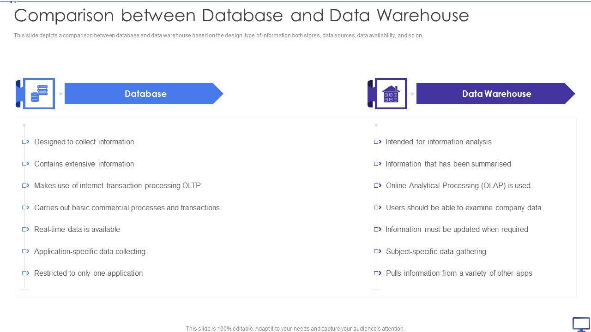Click bullet icon beside 'Restricted to only one application'
This screenshot has height=332, width=591.
pos(26,273)
